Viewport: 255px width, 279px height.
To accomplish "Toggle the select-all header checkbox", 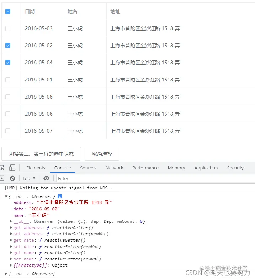I will click(x=8, y=11).
